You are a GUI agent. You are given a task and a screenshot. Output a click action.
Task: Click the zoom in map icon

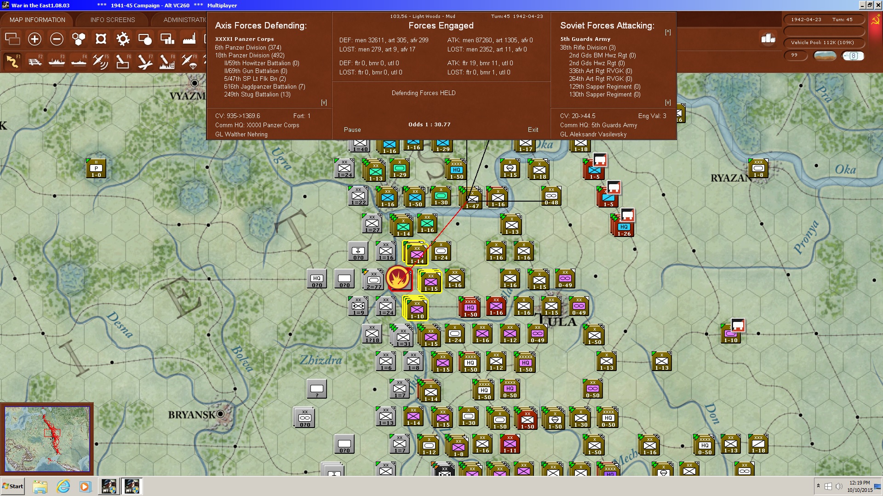[x=34, y=39]
